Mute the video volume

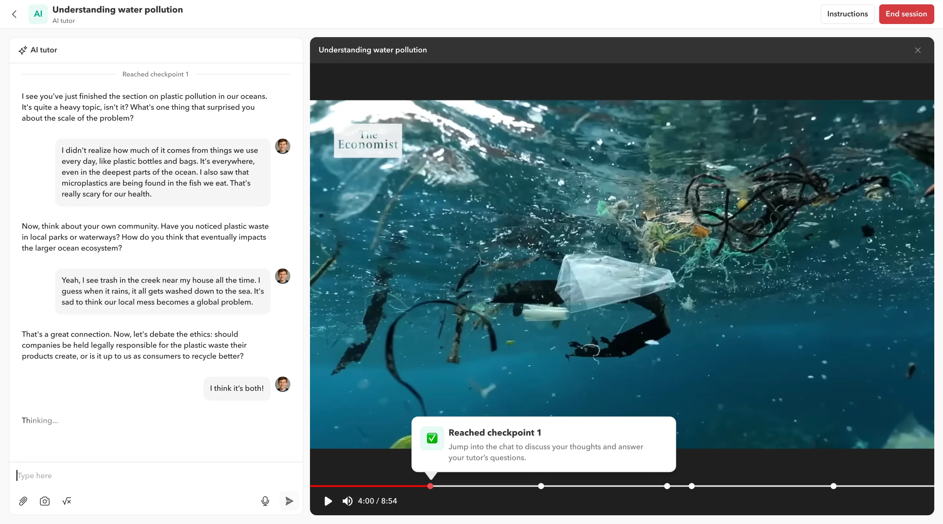pos(347,501)
